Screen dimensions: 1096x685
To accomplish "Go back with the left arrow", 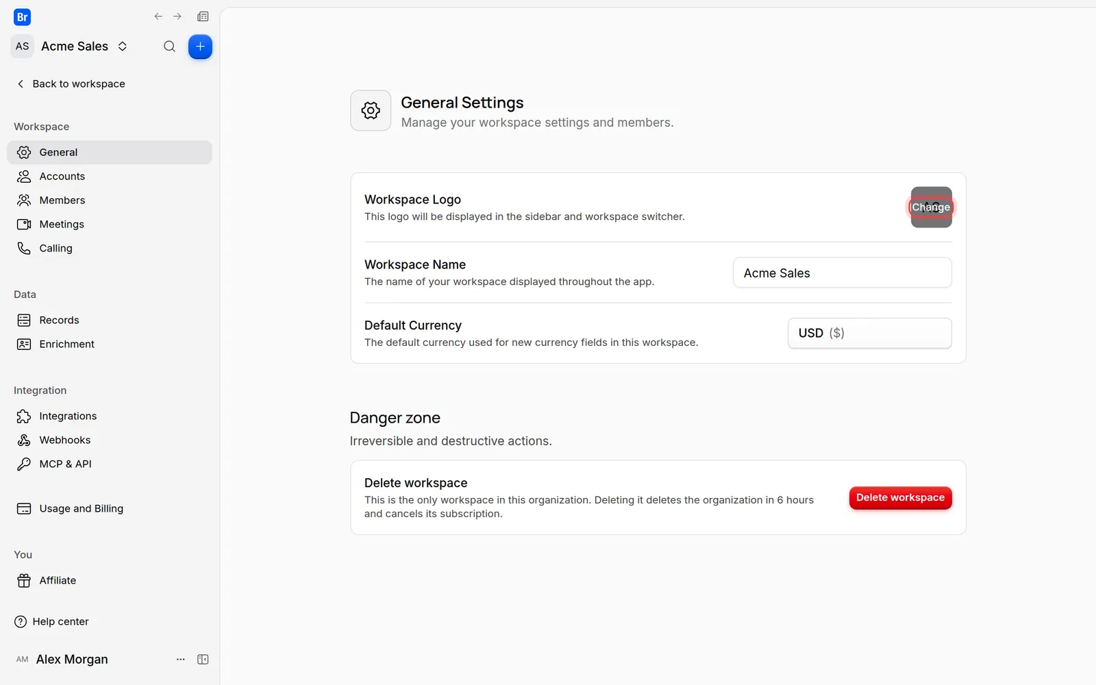I will [x=158, y=16].
